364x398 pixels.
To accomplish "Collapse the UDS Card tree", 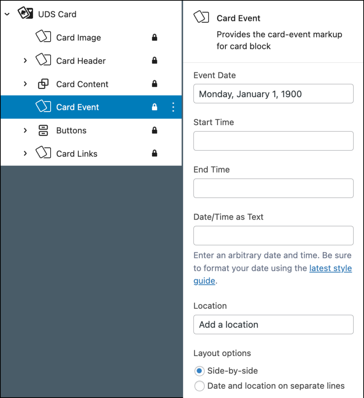I will click(7, 14).
